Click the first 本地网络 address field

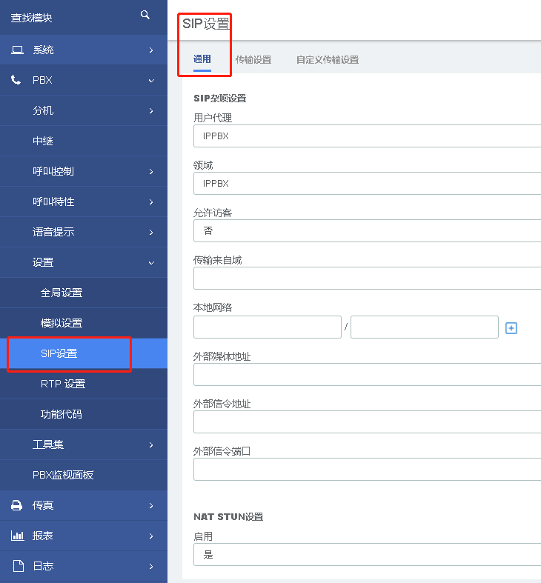pos(268,327)
